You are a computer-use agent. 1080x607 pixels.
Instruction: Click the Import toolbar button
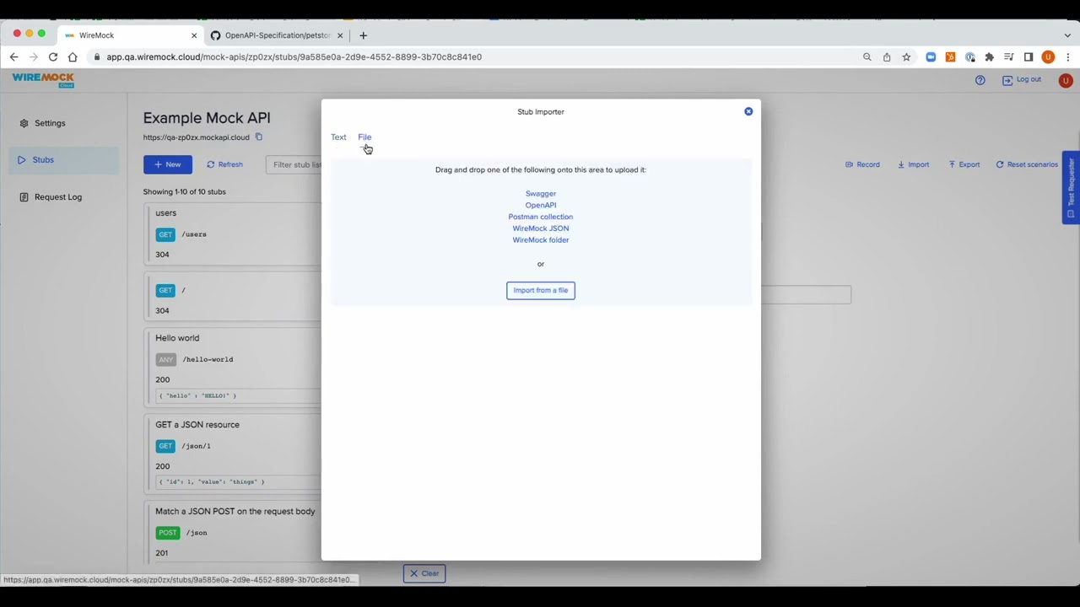[913, 164]
